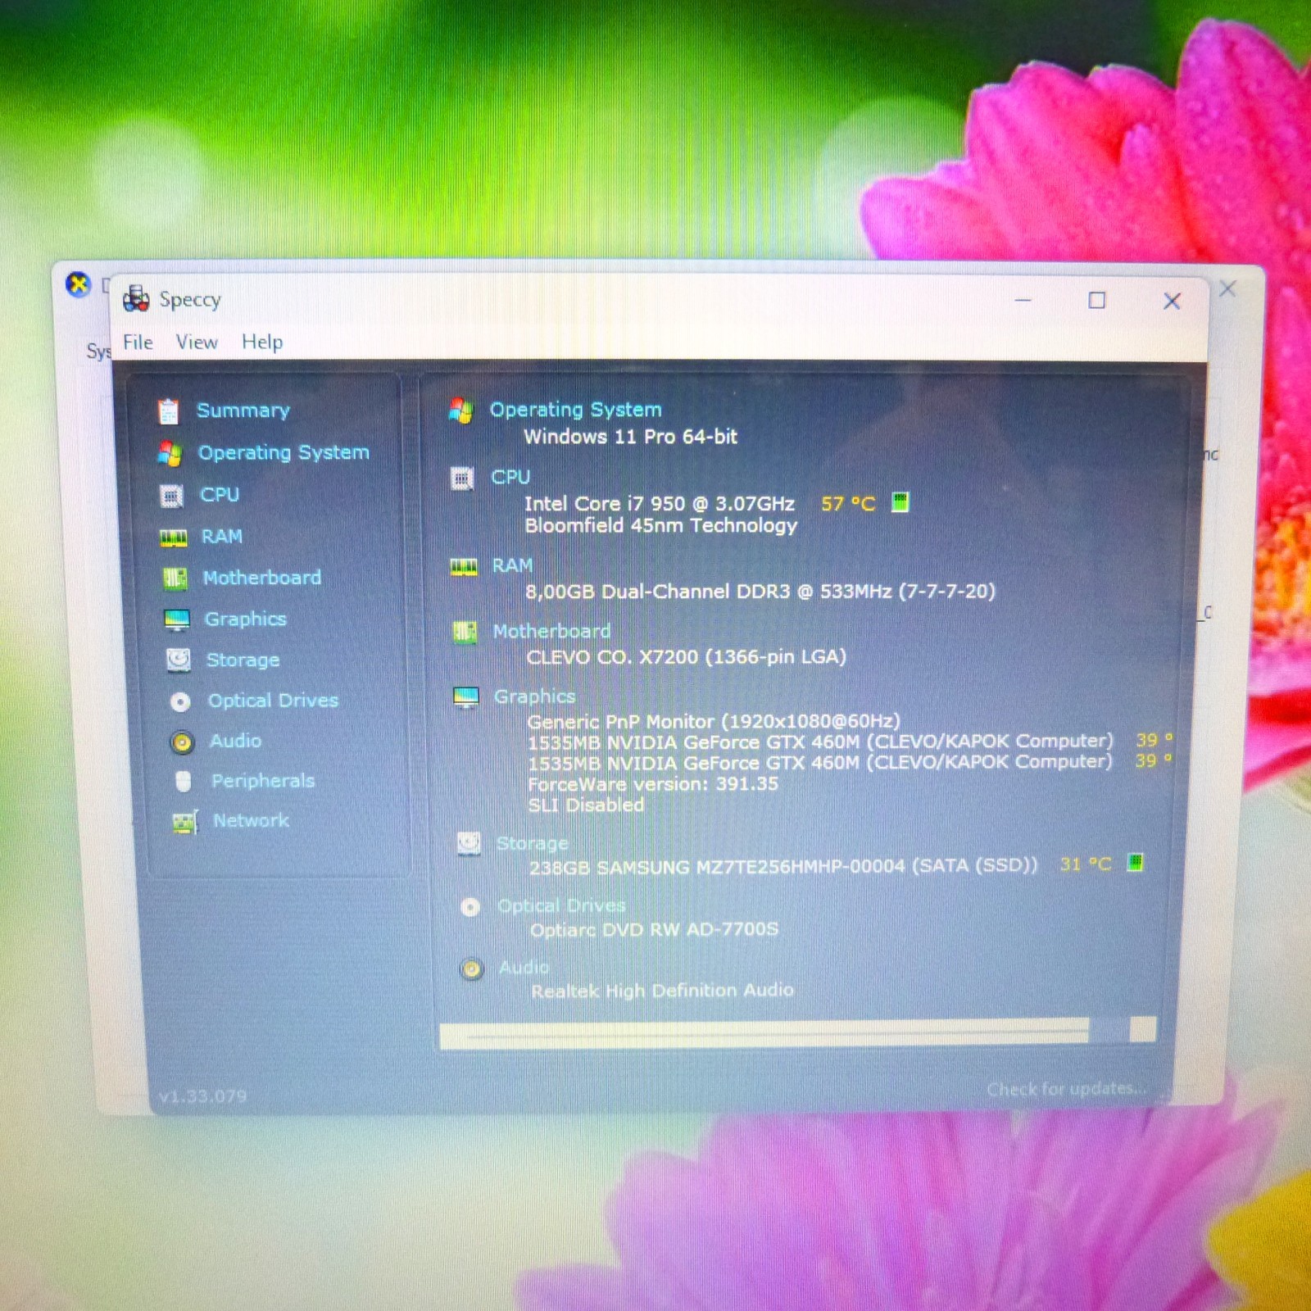Open Optical Drives section from sidebar
The image size is (1311, 1311).
(273, 701)
